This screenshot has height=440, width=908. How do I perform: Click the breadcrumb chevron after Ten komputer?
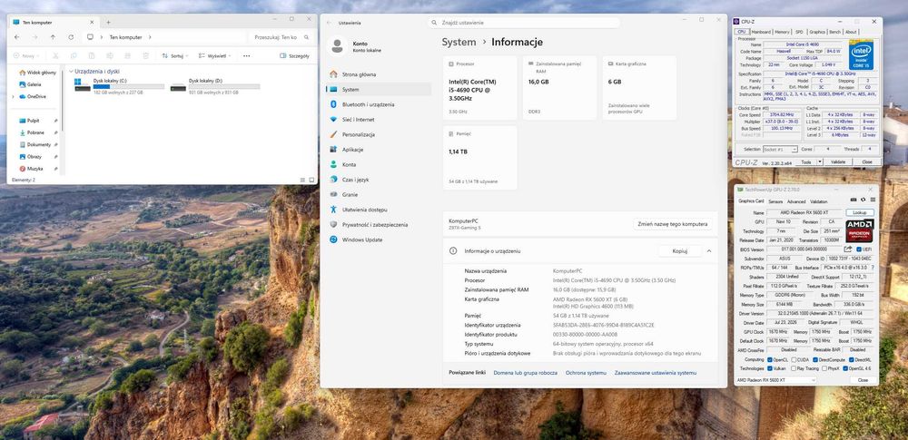coord(150,37)
